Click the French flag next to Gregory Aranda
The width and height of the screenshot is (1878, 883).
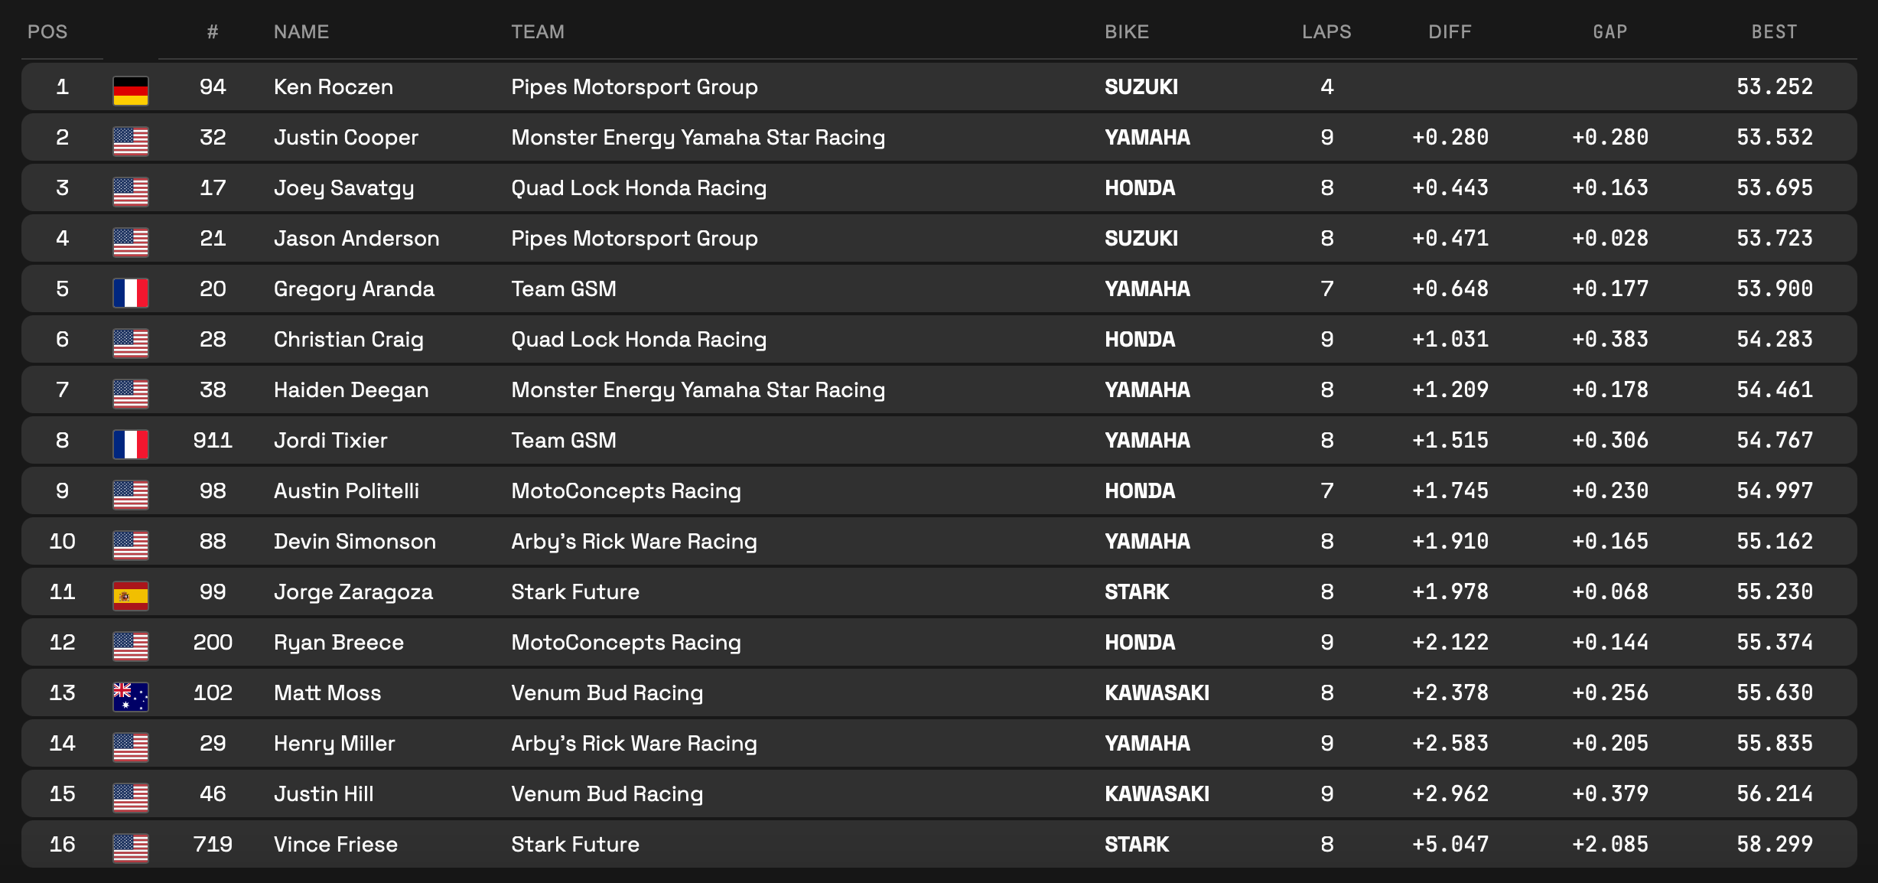[x=130, y=292]
